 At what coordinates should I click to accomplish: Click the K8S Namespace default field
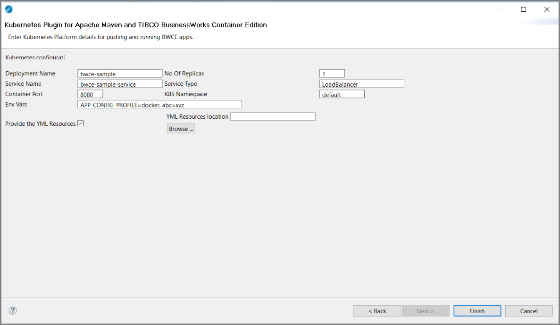pyautogui.click(x=342, y=94)
